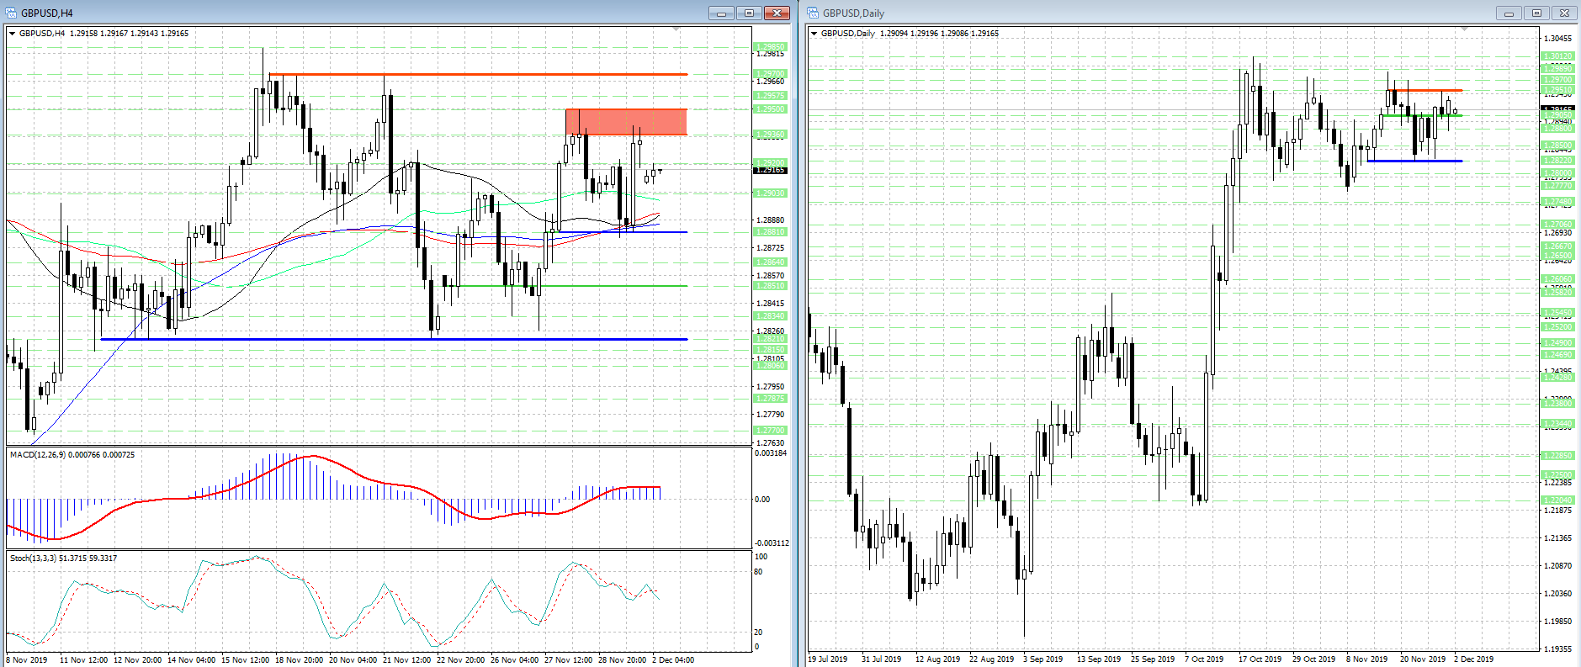Maximize the GBPUSD,H4 chart window
This screenshot has width=1581, height=667.
(748, 13)
